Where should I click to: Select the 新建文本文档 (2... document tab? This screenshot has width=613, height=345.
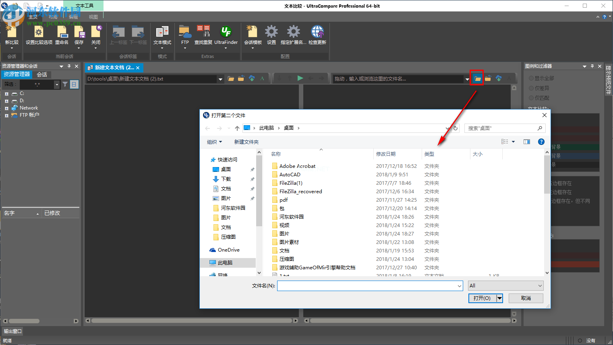point(114,68)
